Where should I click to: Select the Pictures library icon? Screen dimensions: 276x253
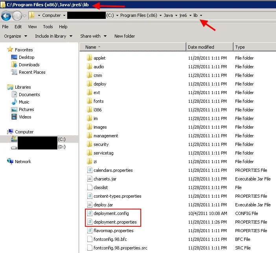pos(14,109)
